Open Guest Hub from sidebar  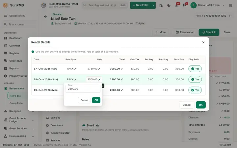coord(15,61)
